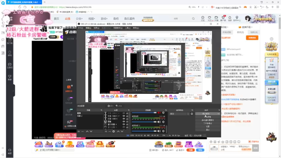Viewport: 281px width, 158px height.
Task: Open the Douyu user avatar
Action: click(248, 19)
